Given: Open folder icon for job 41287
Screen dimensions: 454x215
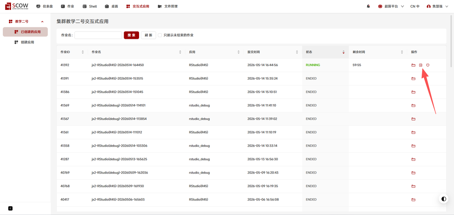Looking at the screenshot, I should click(413, 159).
